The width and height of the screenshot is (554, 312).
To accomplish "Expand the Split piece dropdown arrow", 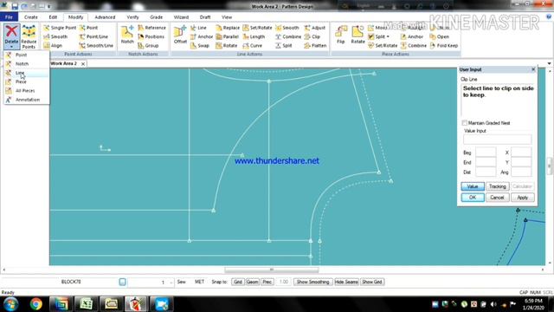I will 388,36.
